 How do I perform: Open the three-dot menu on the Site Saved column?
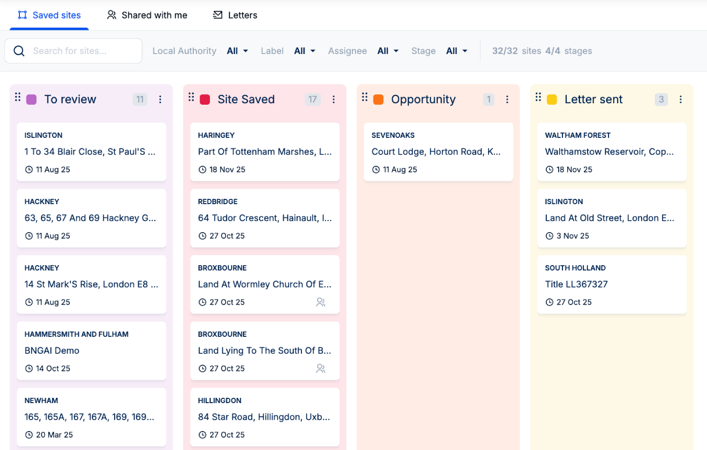334,99
